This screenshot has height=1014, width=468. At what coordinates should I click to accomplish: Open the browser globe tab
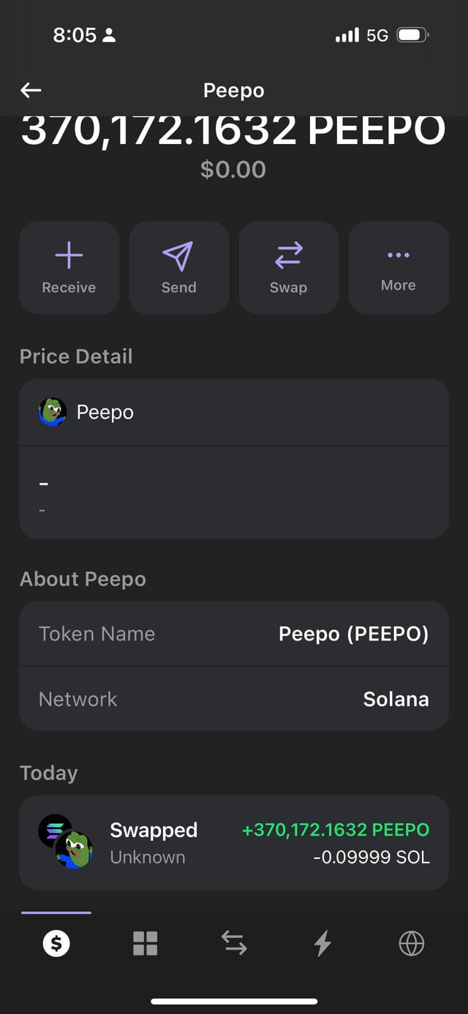pos(411,944)
